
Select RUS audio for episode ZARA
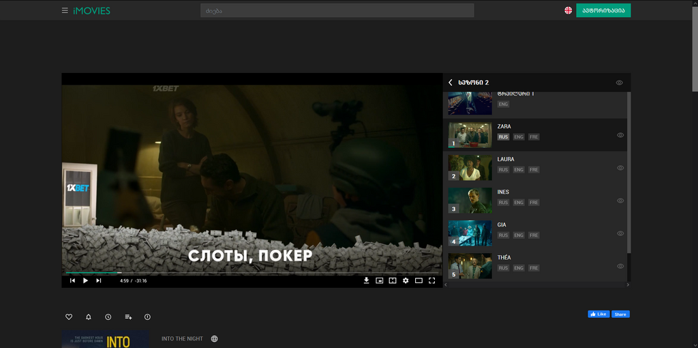pos(503,136)
